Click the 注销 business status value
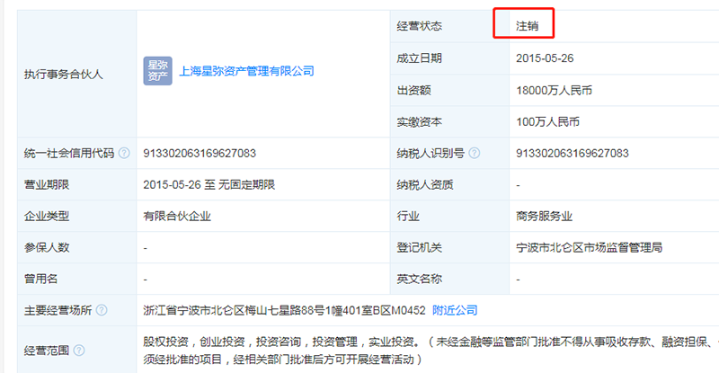 (x=527, y=26)
